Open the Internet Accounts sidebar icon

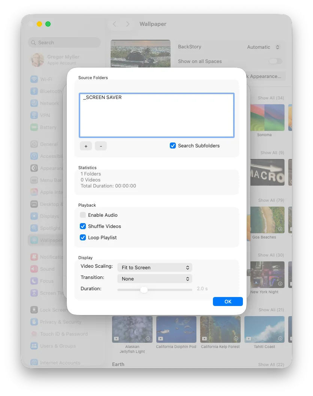pyautogui.click(x=34, y=363)
